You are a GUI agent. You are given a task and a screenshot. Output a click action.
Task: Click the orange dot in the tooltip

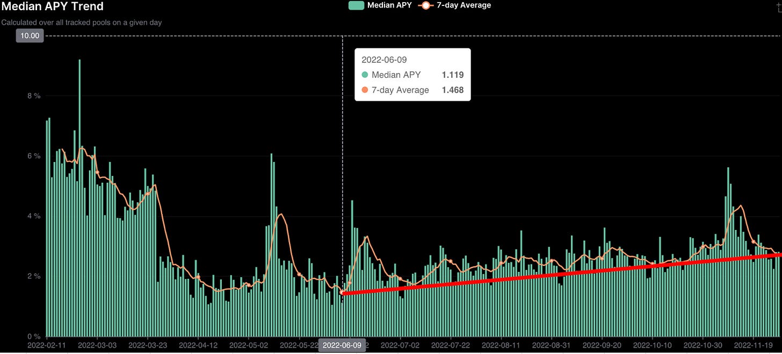coord(365,90)
